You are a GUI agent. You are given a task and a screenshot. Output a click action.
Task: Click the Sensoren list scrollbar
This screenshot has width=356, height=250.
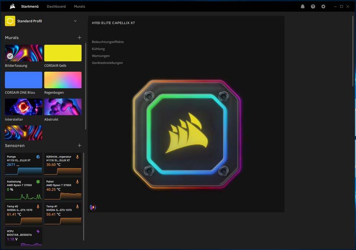(x=84, y=196)
